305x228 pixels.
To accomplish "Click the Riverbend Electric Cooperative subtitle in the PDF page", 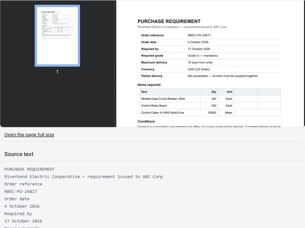I will point(182,27).
